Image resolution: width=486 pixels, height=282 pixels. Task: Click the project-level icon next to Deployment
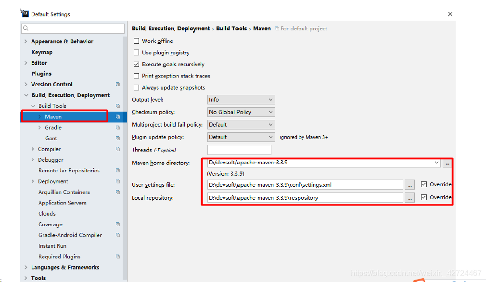tap(118, 181)
